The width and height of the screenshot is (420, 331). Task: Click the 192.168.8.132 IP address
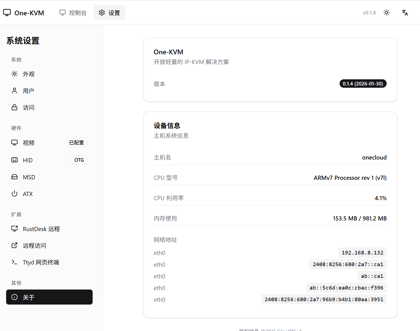(362, 252)
